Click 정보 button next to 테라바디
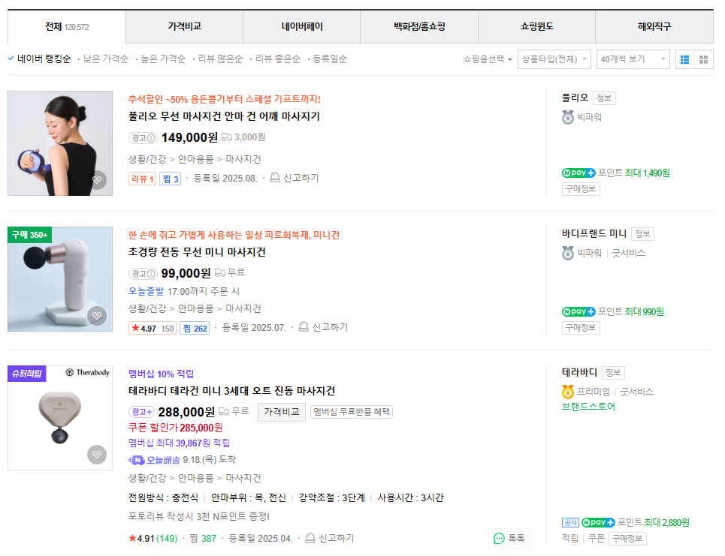This screenshot has width=725, height=556. 613,373
